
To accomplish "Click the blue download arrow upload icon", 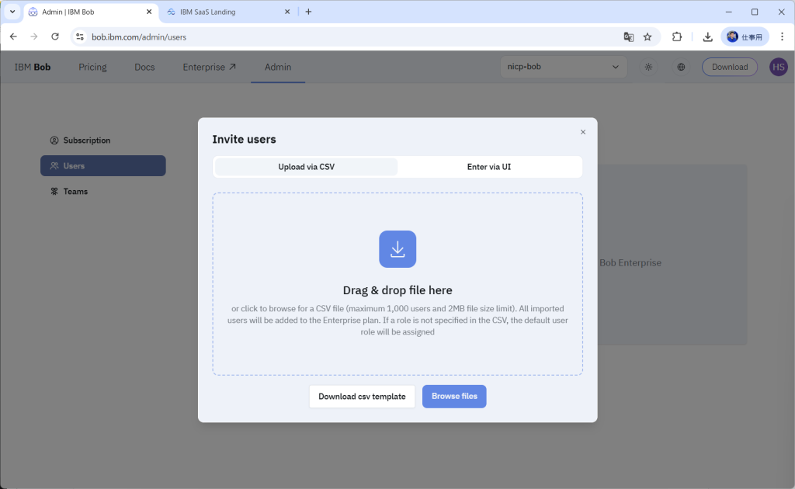I will 397,249.
